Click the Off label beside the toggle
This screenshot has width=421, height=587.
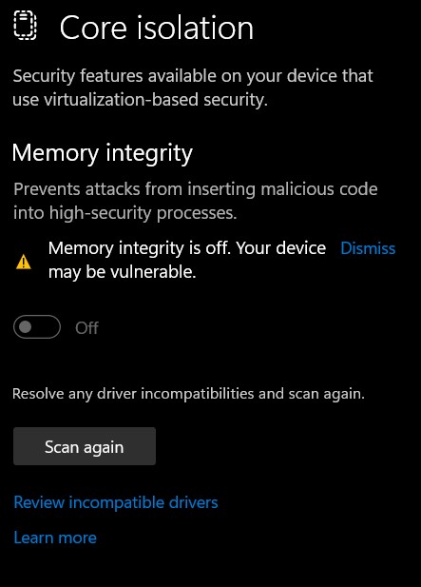coord(86,328)
